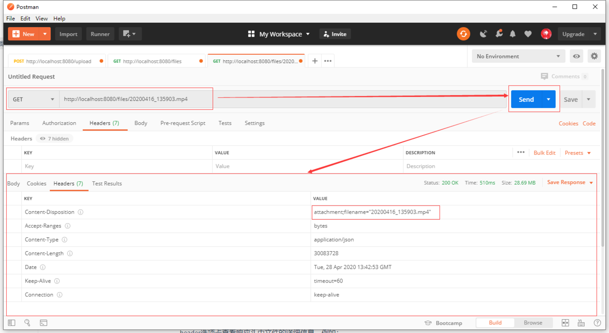Click the sync status icon

(x=463, y=34)
